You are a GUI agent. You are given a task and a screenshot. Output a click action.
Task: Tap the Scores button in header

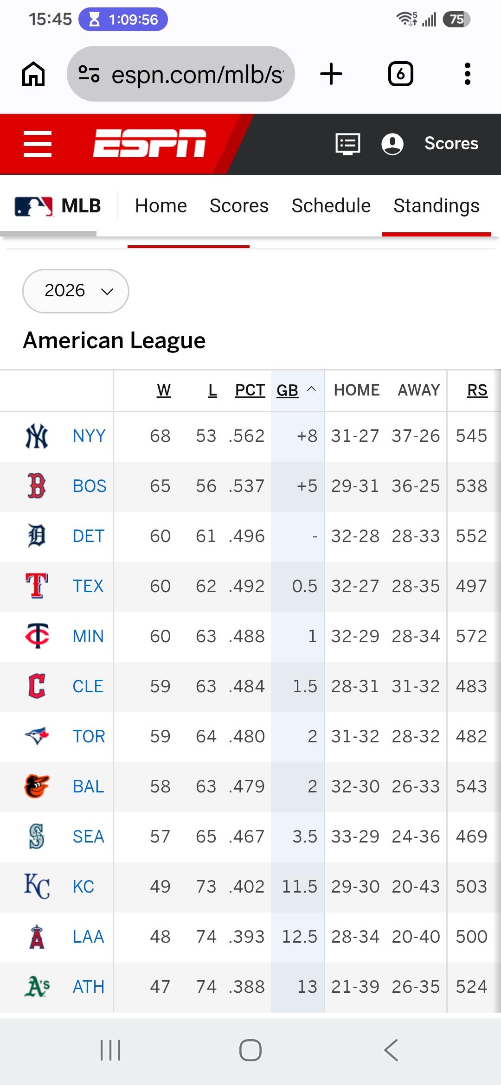click(x=451, y=143)
